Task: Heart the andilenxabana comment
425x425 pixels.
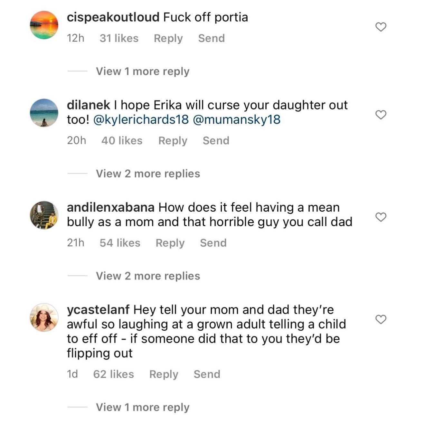Action: [x=381, y=217]
